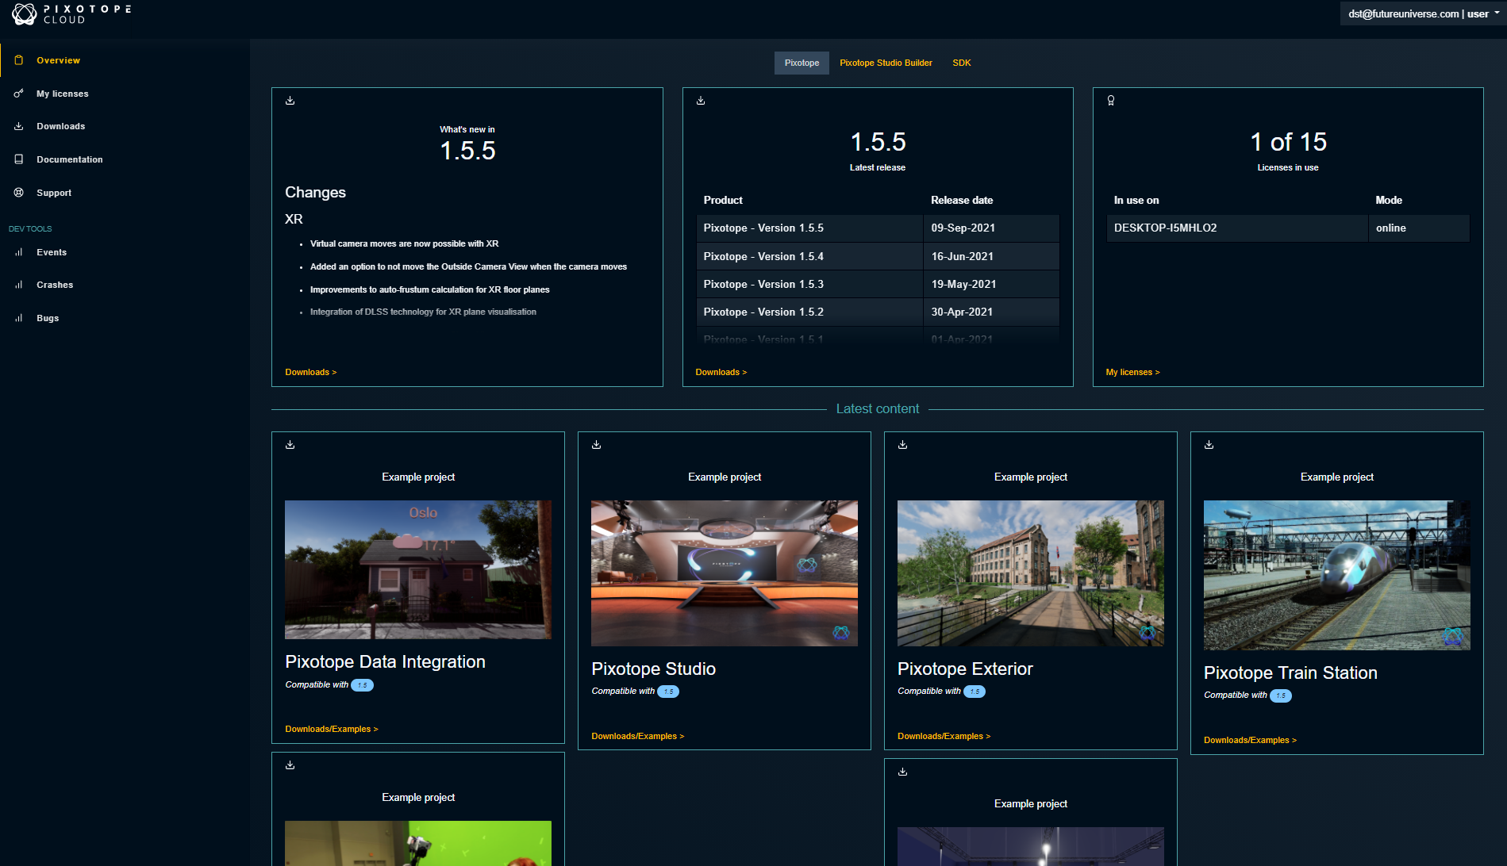Click release date 19-May-2021 cell
The width and height of the screenshot is (1507, 866).
tap(991, 284)
